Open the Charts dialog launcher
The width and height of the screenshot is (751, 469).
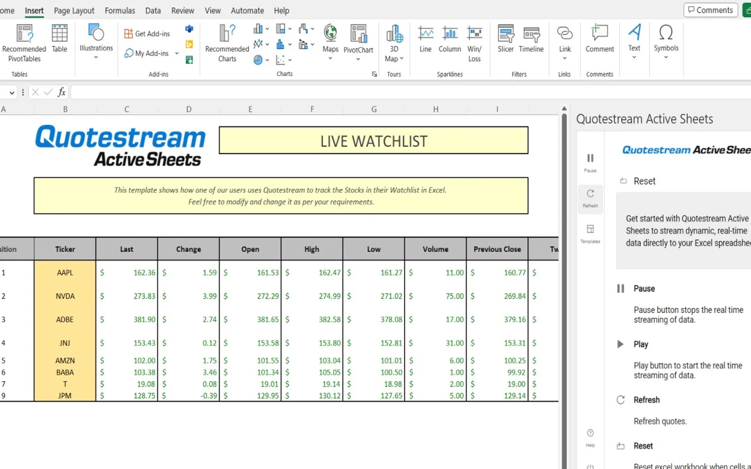click(x=375, y=74)
